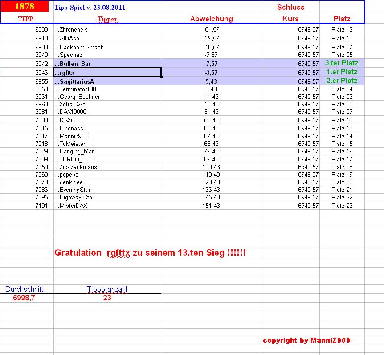Select the tip value 7101

click(41, 206)
